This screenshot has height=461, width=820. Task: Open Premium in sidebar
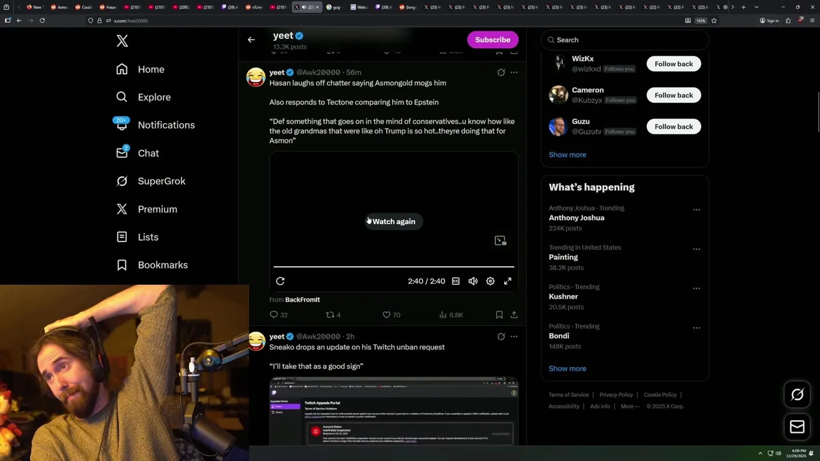(147, 209)
